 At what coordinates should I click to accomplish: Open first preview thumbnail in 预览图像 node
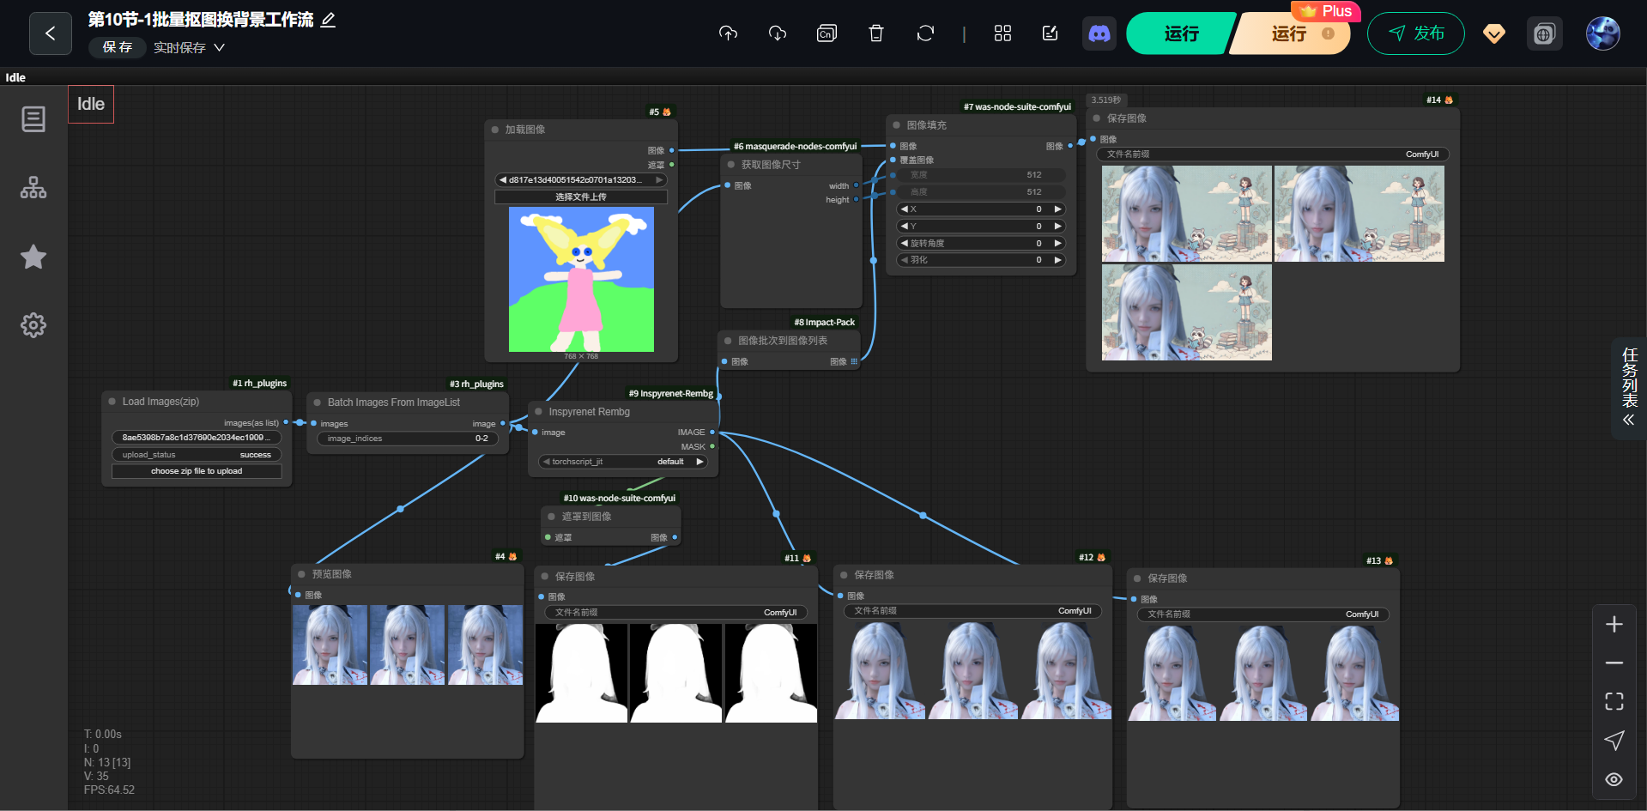[x=330, y=645]
